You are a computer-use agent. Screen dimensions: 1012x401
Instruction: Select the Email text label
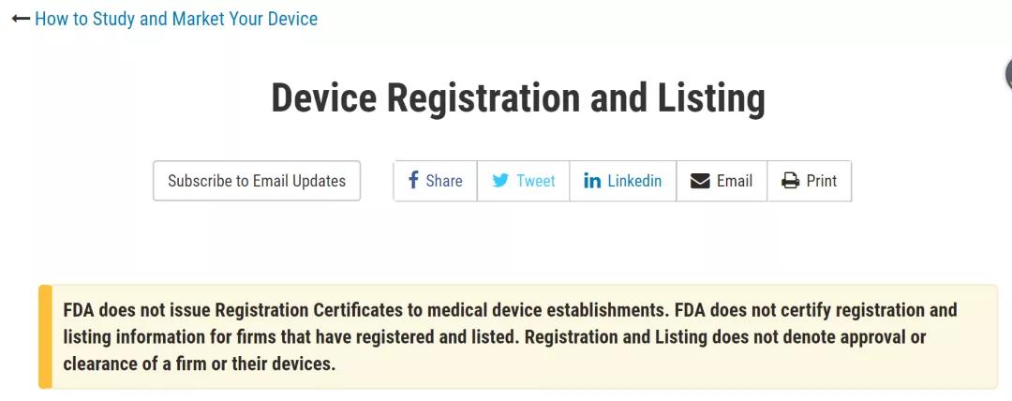coord(735,181)
